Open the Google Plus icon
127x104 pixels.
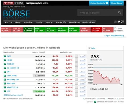point(122,22)
